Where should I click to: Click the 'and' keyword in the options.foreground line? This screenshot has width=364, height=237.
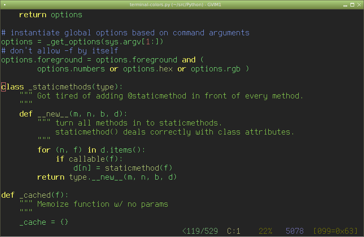(x=189, y=60)
